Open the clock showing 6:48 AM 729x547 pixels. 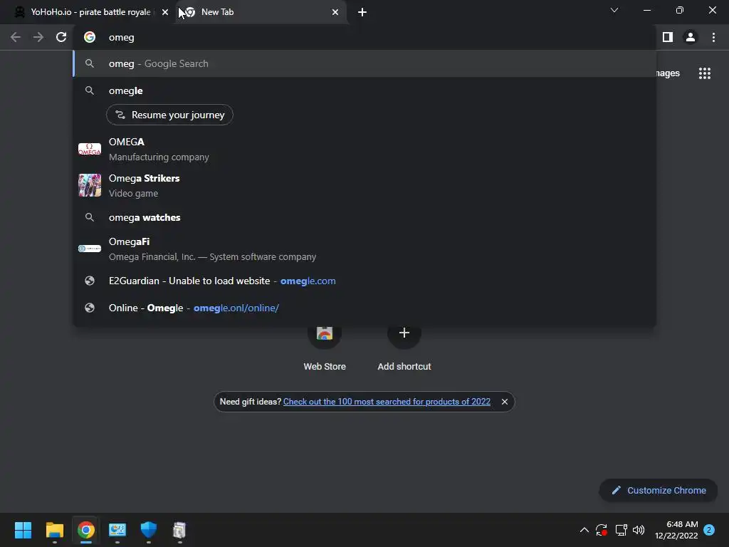pos(676,530)
